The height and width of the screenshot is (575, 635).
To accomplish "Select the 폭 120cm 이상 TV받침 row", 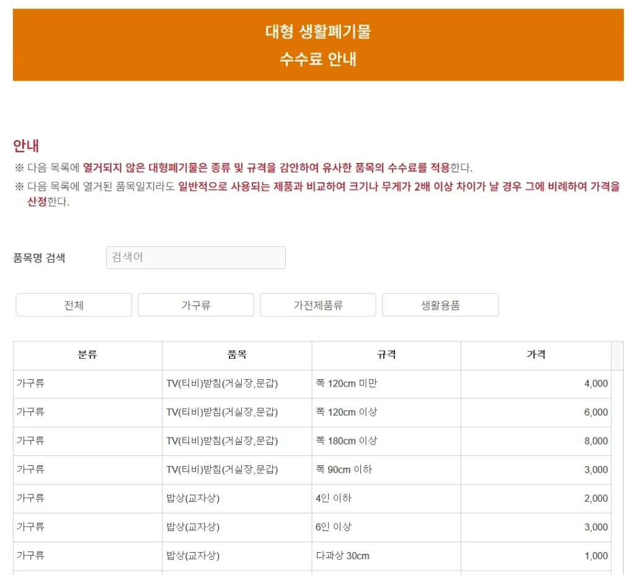I will (310, 412).
